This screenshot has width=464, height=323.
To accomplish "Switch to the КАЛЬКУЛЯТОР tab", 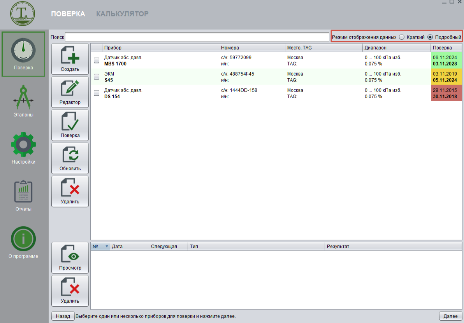I will 122,14.
